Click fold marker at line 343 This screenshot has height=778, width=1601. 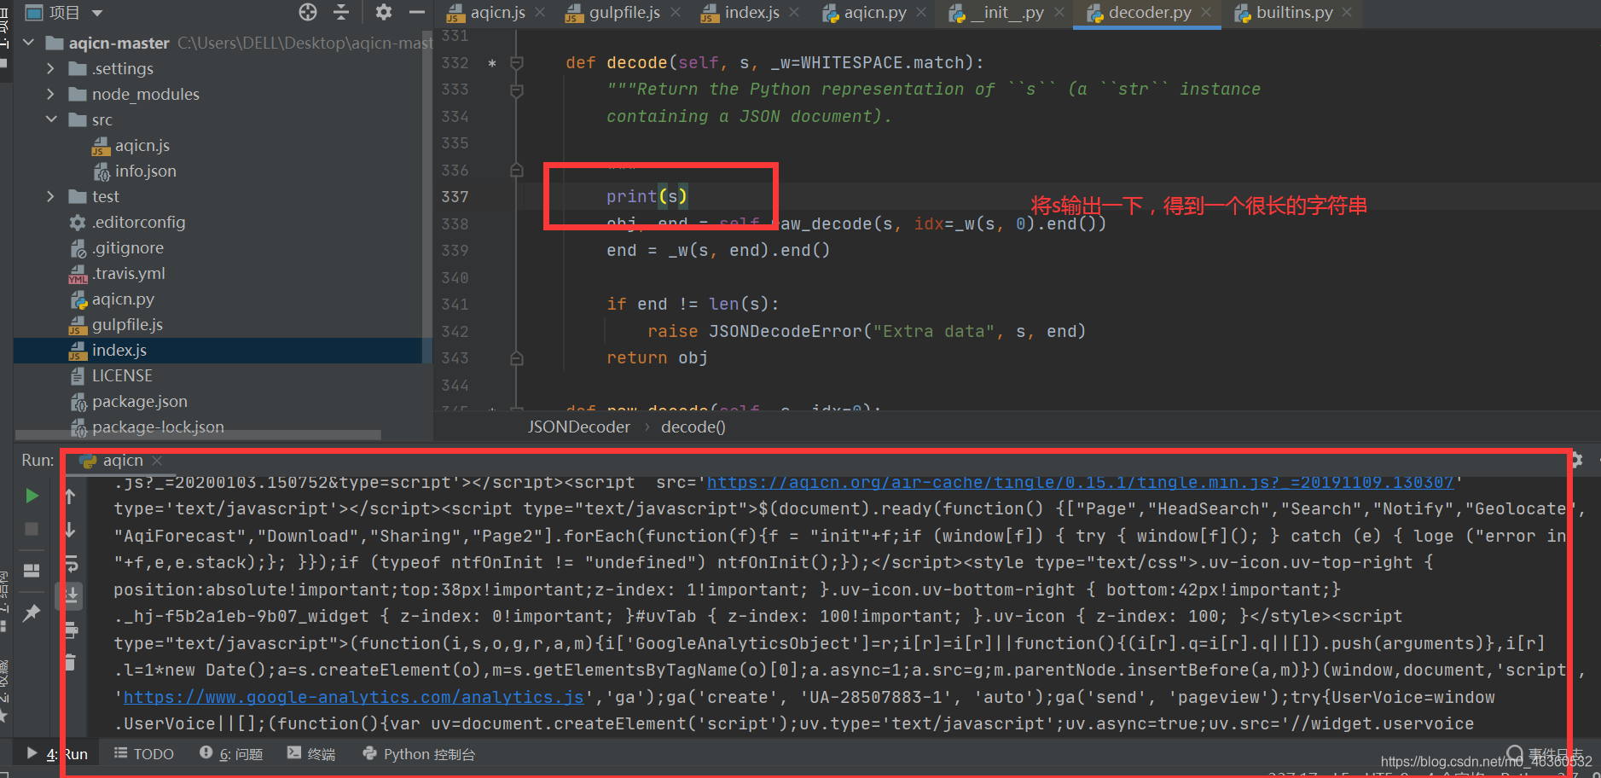[x=516, y=358]
